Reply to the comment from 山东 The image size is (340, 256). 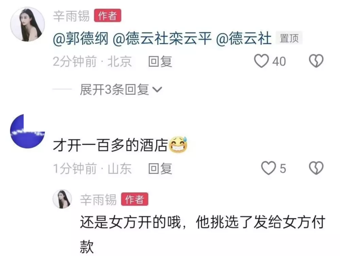[x=160, y=168]
